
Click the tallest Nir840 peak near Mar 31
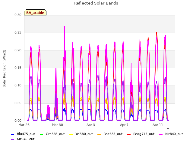point(65,26)
